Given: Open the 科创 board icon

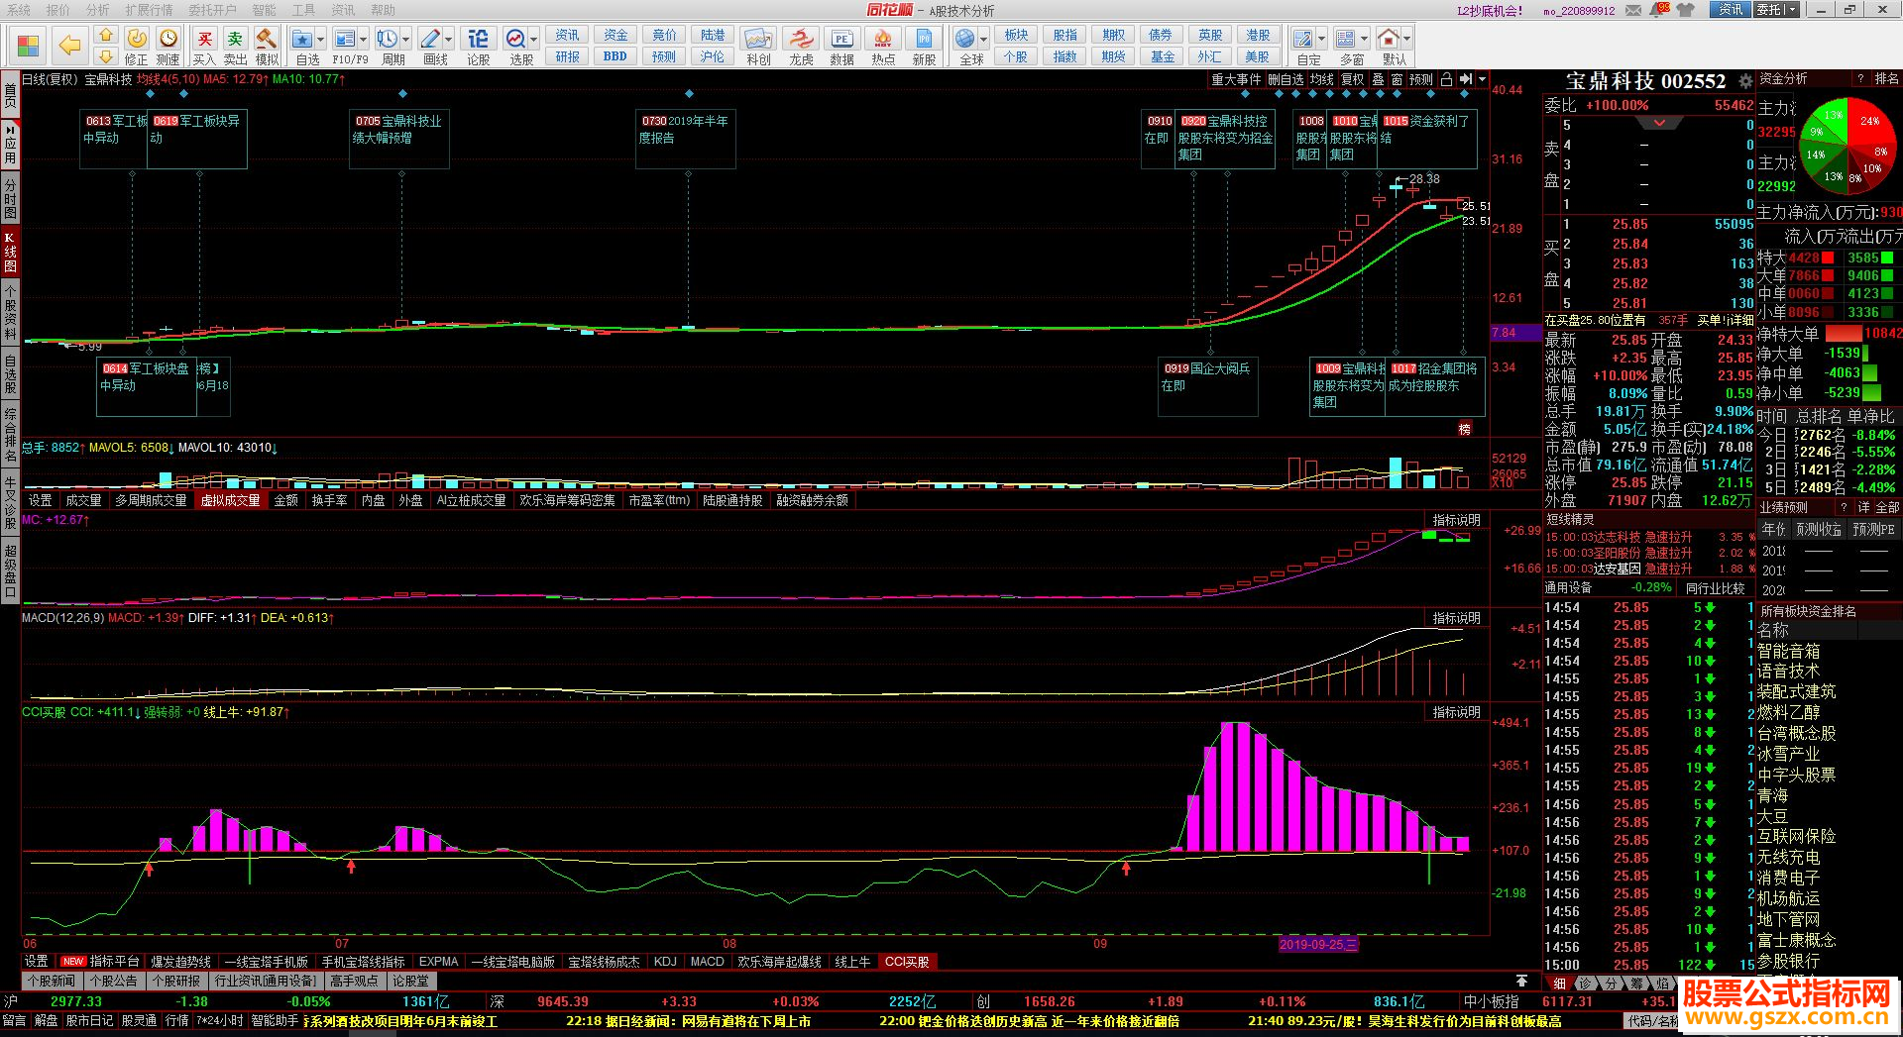Looking at the screenshot, I should point(758,39).
